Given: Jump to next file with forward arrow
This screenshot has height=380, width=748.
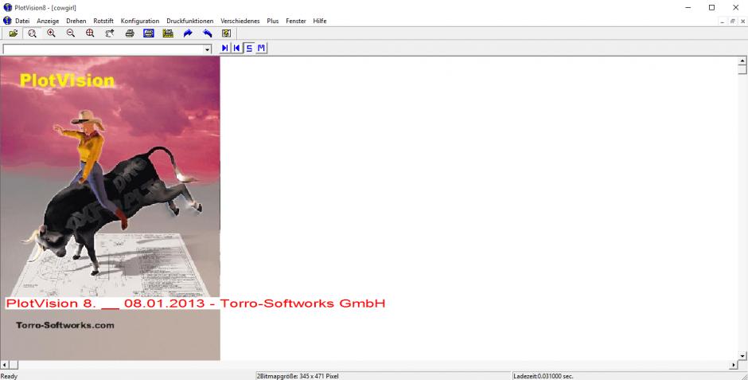Looking at the screenshot, I should tap(224, 49).
